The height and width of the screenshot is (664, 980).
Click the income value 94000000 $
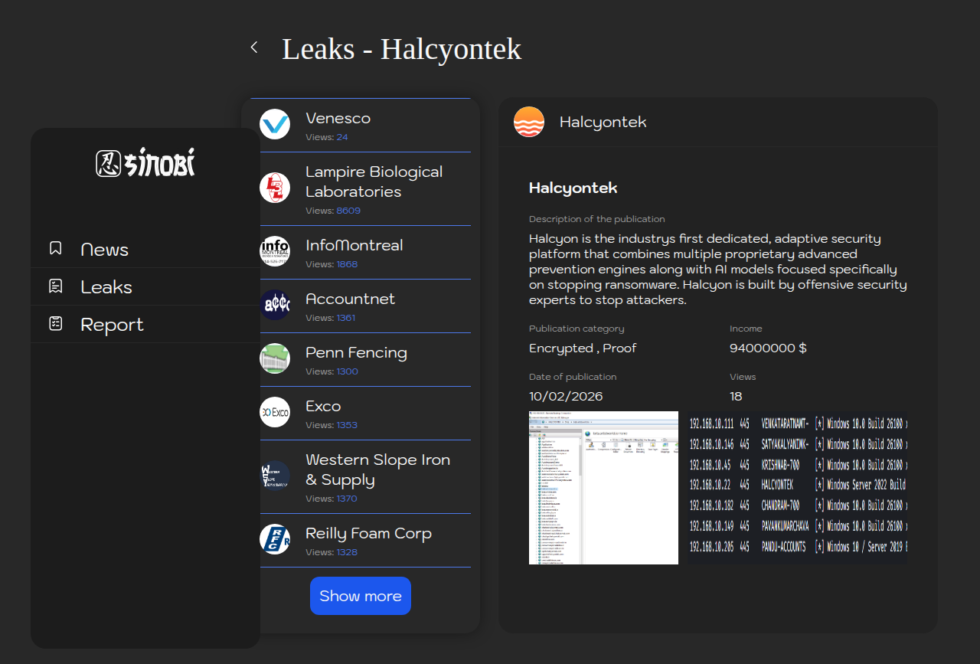(768, 348)
